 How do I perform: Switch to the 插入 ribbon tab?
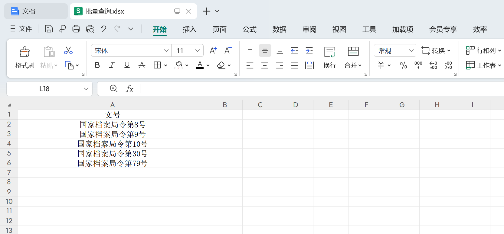coord(189,29)
